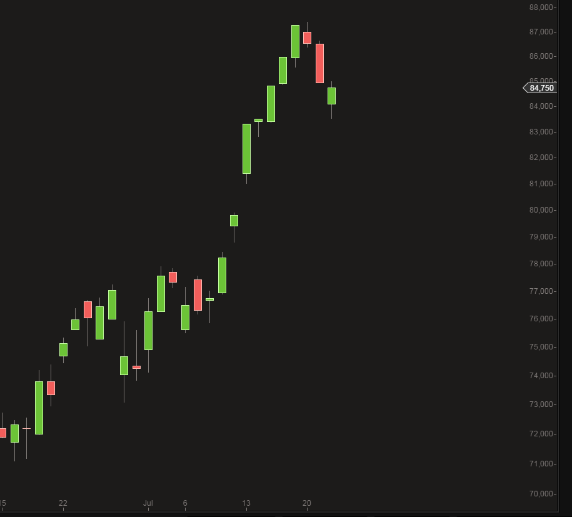Select the last green candle on the chart

[331, 96]
